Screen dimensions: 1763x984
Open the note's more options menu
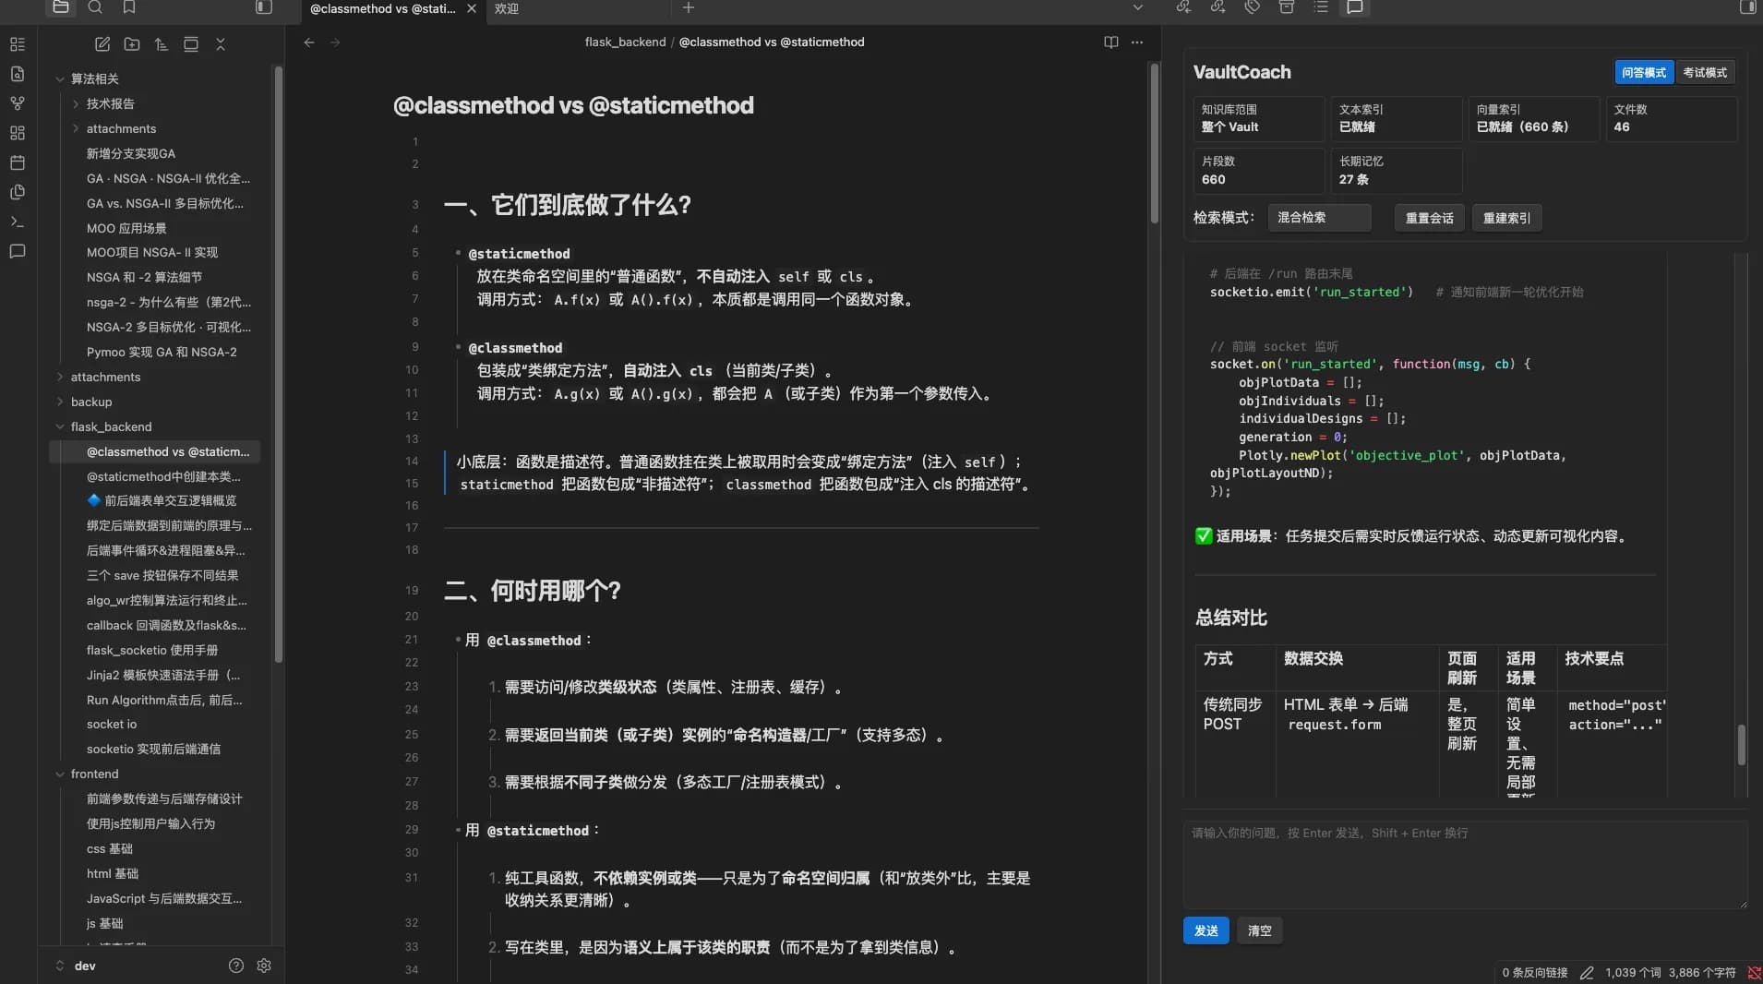tap(1137, 42)
